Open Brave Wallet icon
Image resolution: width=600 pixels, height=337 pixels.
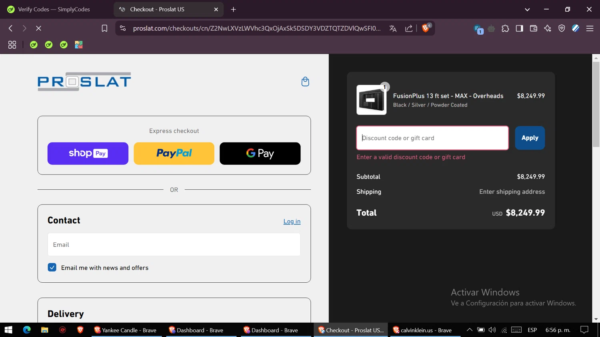[x=533, y=28]
